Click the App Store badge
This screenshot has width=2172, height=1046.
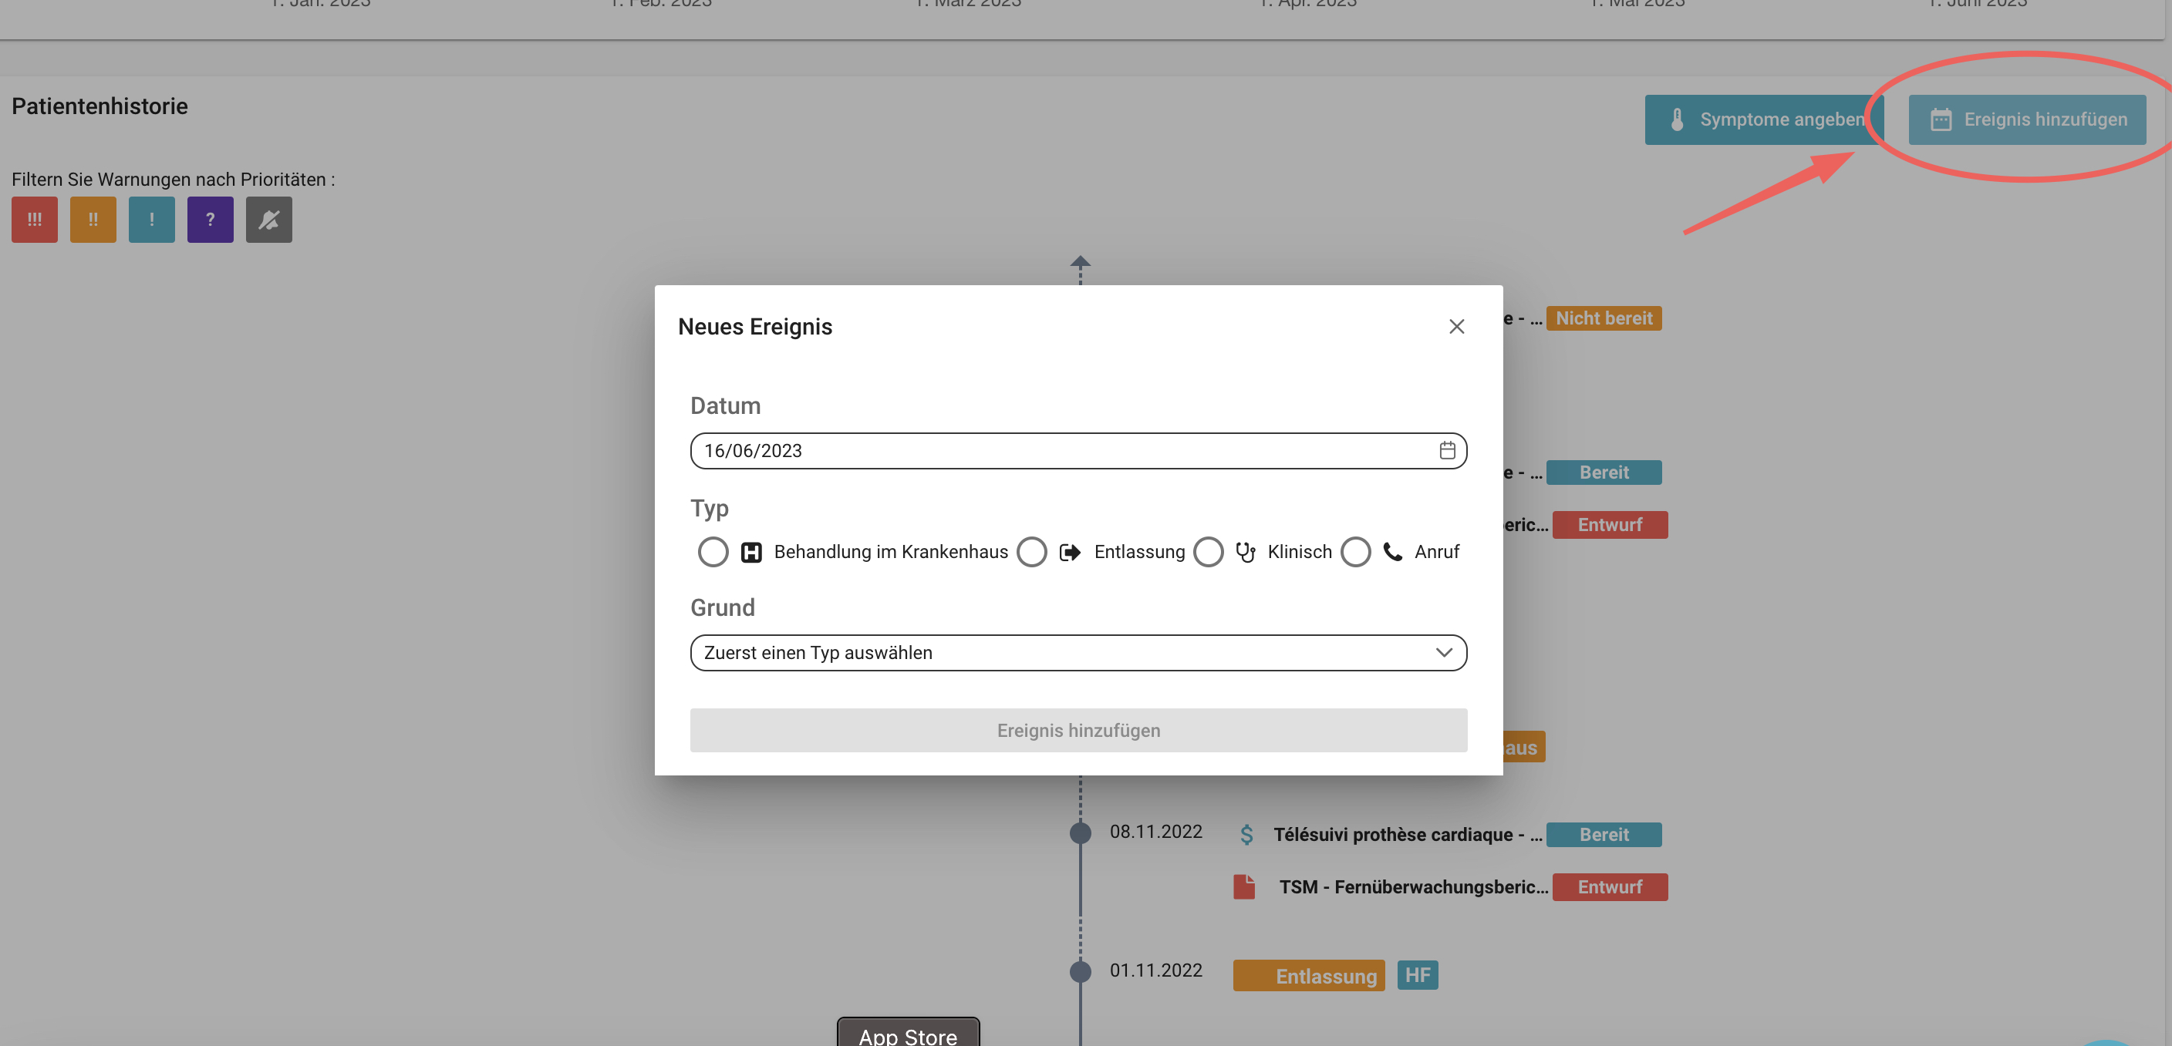(908, 1033)
